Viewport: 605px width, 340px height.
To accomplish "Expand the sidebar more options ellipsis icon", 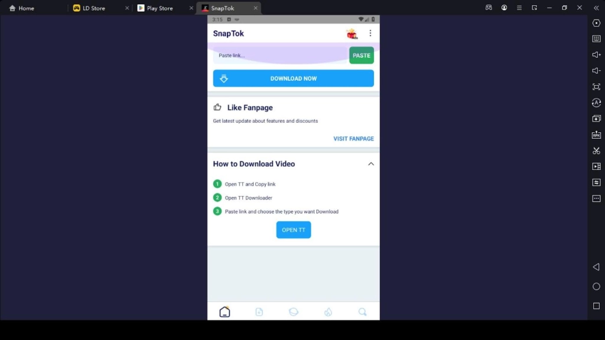I will [596, 198].
